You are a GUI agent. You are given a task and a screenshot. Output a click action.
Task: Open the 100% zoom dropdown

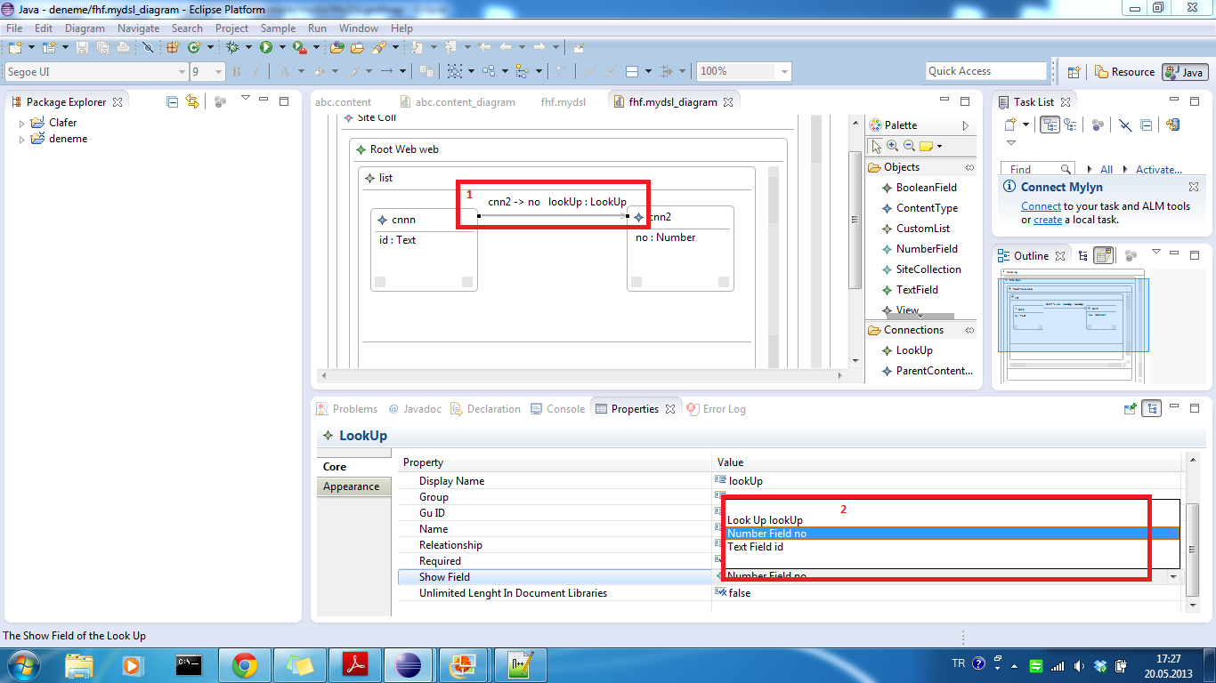[784, 72]
